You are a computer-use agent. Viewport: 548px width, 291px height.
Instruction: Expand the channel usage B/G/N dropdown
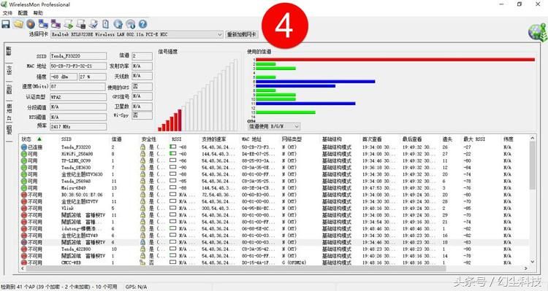(x=274, y=126)
